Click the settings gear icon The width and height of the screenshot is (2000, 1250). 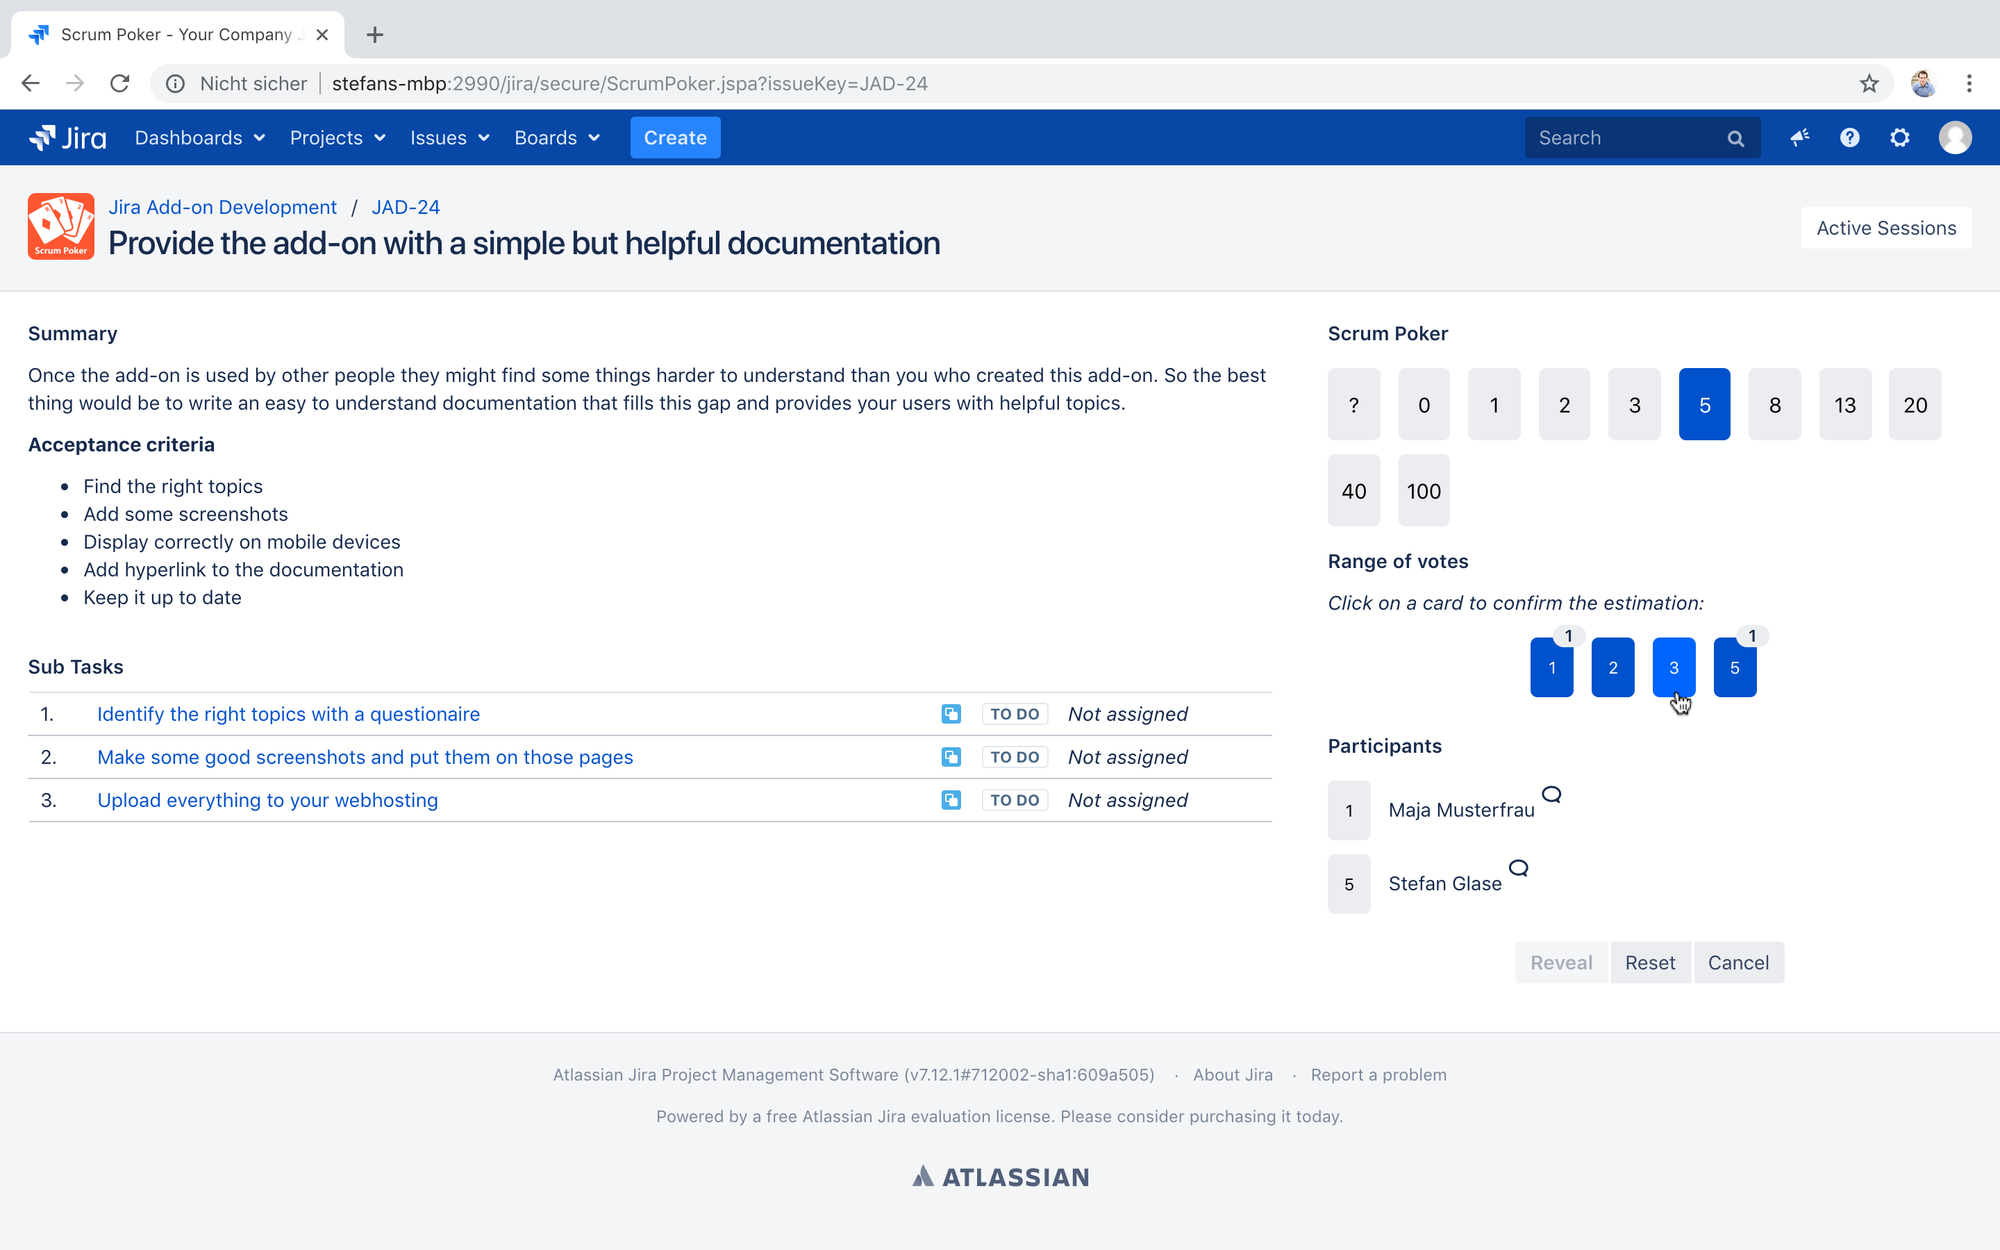(x=1901, y=138)
